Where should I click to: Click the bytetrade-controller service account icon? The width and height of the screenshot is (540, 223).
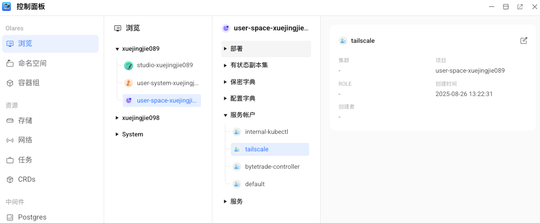point(237,167)
